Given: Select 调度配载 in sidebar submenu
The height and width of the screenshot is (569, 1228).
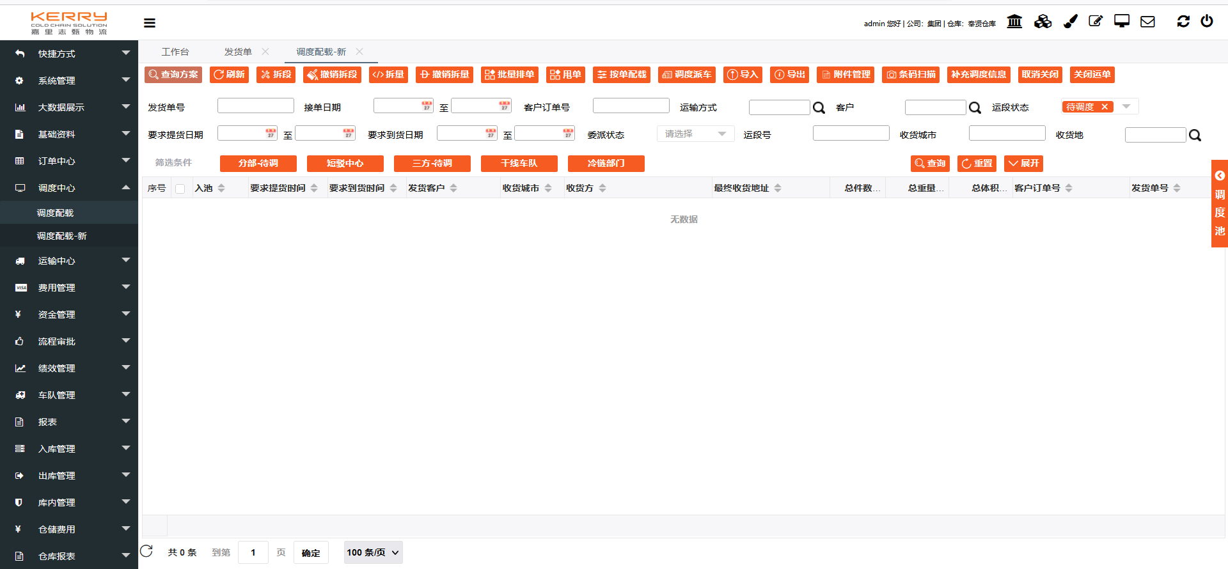Looking at the screenshot, I should tap(69, 213).
